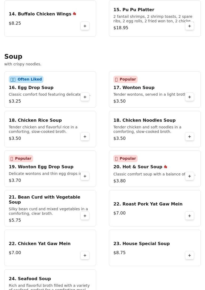The image size is (205, 290).
Task: Add Hot & Sour Soup with plus
Action: click(x=190, y=176)
